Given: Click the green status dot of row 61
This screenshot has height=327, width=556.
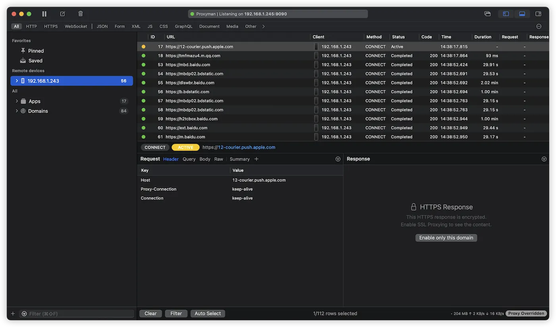Looking at the screenshot, I should click(143, 137).
